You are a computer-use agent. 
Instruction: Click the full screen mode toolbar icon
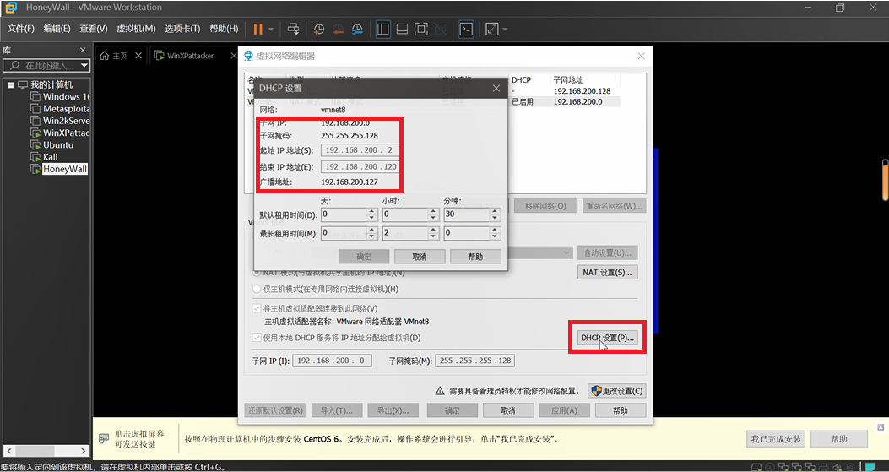(x=420, y=29)
